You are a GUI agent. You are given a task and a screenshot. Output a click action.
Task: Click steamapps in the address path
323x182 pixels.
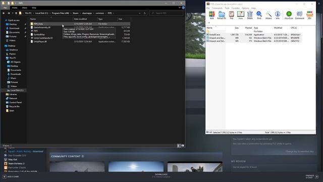click(x=87, y=13)
